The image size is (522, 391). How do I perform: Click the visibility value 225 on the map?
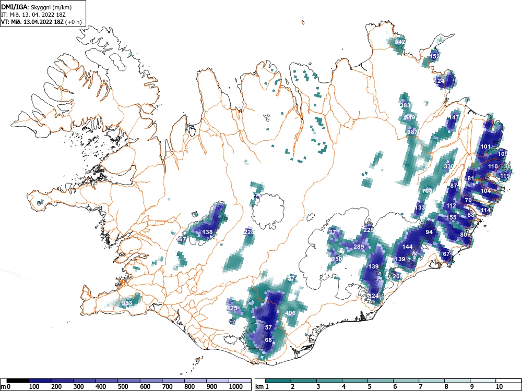tap(369, 230)
